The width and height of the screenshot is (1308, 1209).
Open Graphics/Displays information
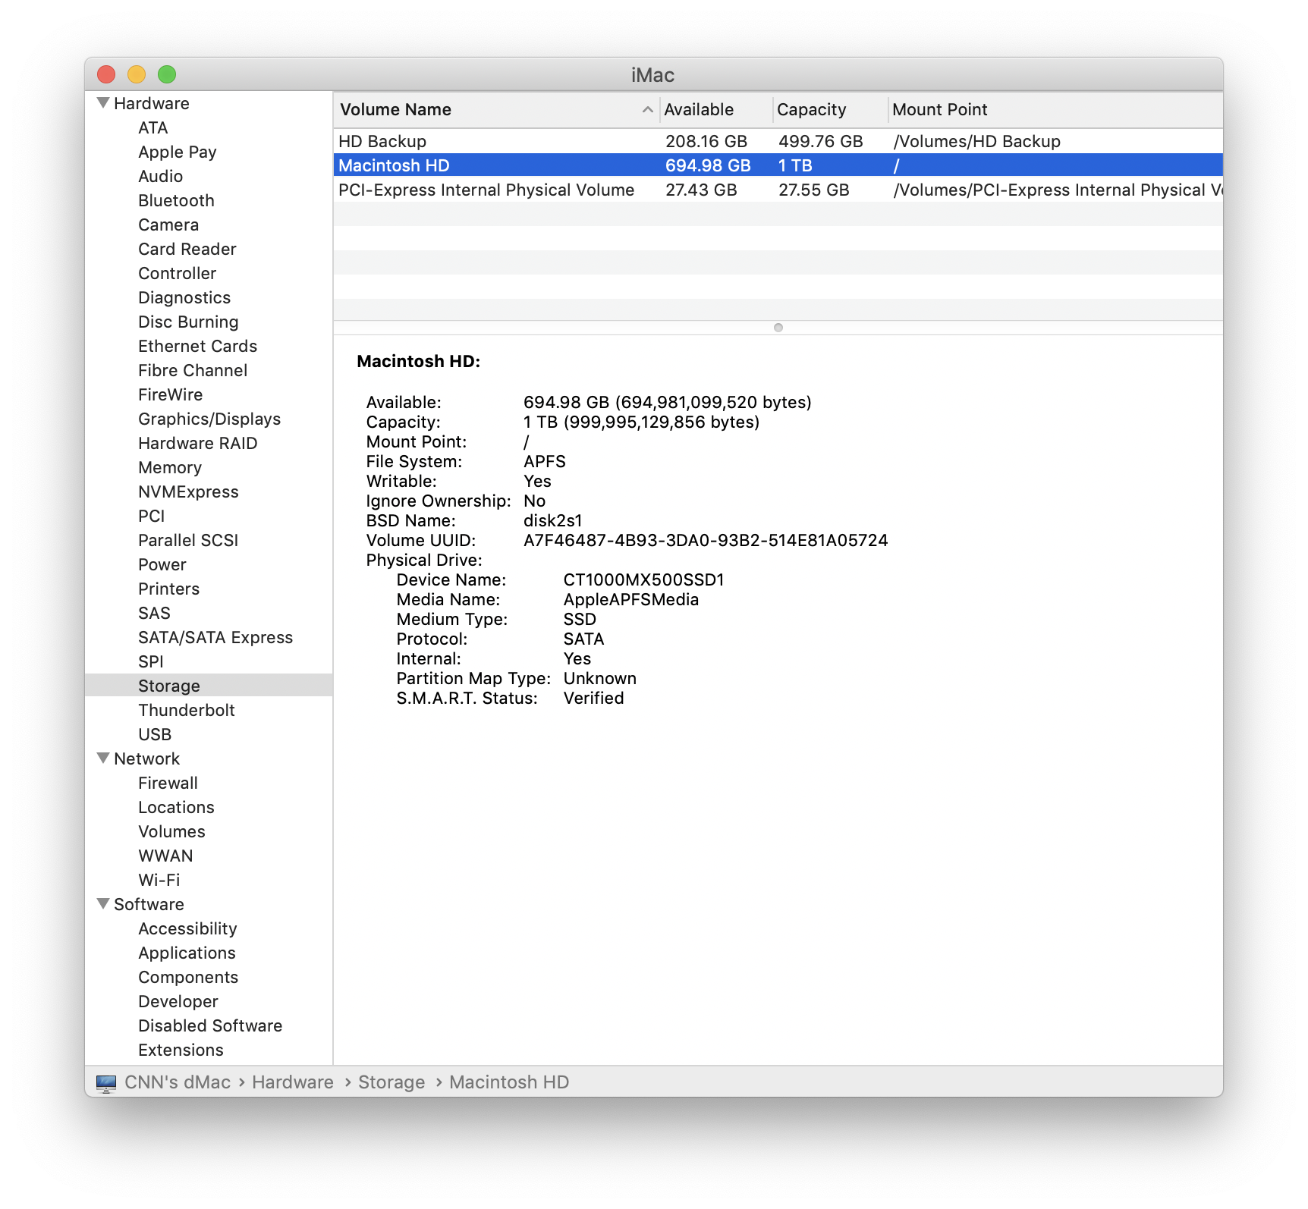point(209,419)
